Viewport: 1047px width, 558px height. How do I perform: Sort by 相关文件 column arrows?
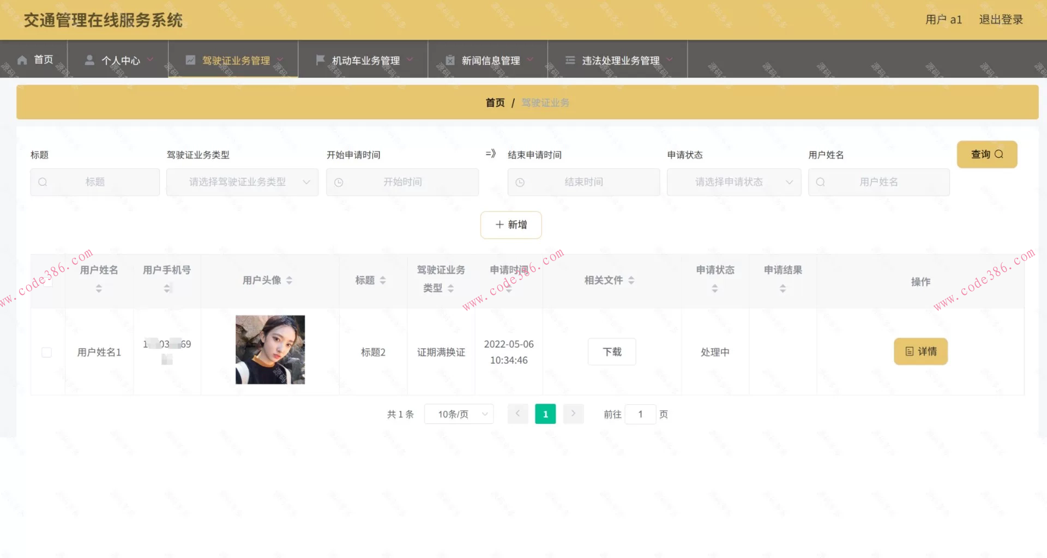631,280
